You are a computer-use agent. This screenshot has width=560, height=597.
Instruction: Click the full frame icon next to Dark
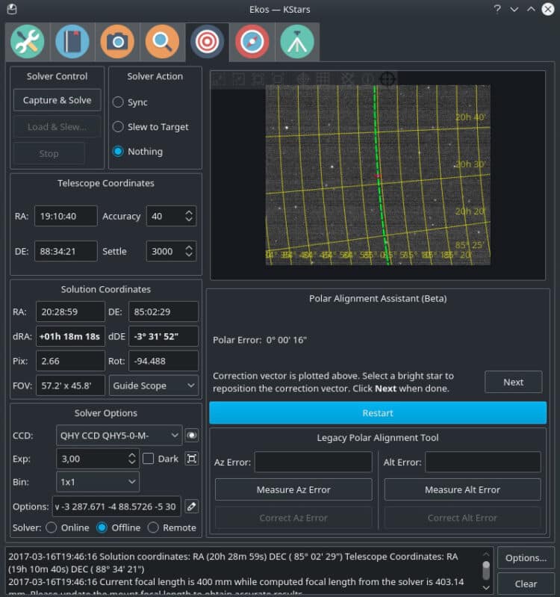coord(192,459)
